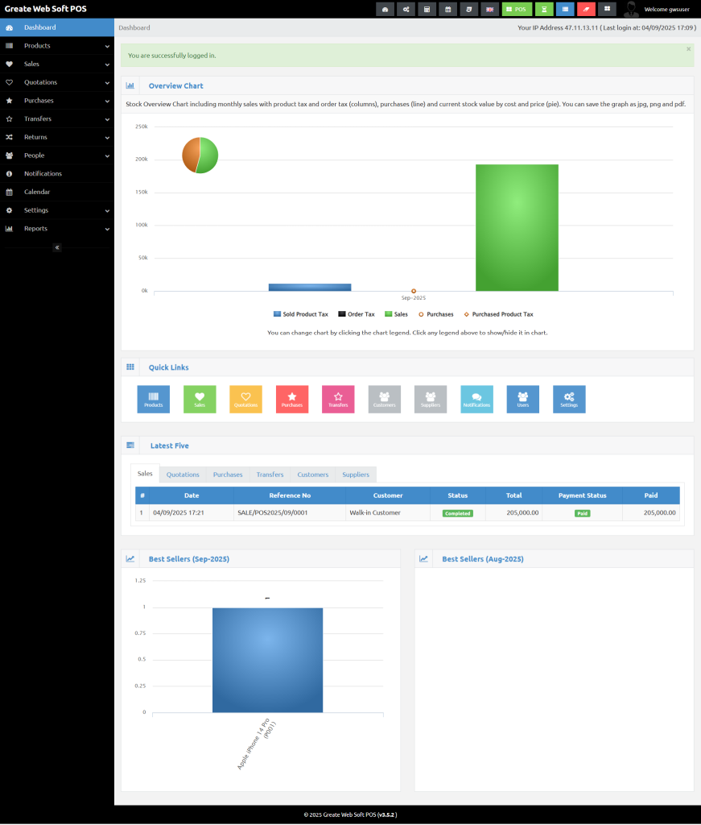The height and width of the screenshot is (825, 701).
Task: Click the pie chart in Overview Chart
Action: click(x=200, y=155)
